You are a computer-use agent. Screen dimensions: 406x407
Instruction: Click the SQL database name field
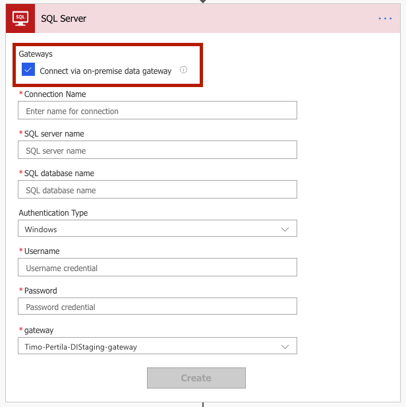click(158, 189)
